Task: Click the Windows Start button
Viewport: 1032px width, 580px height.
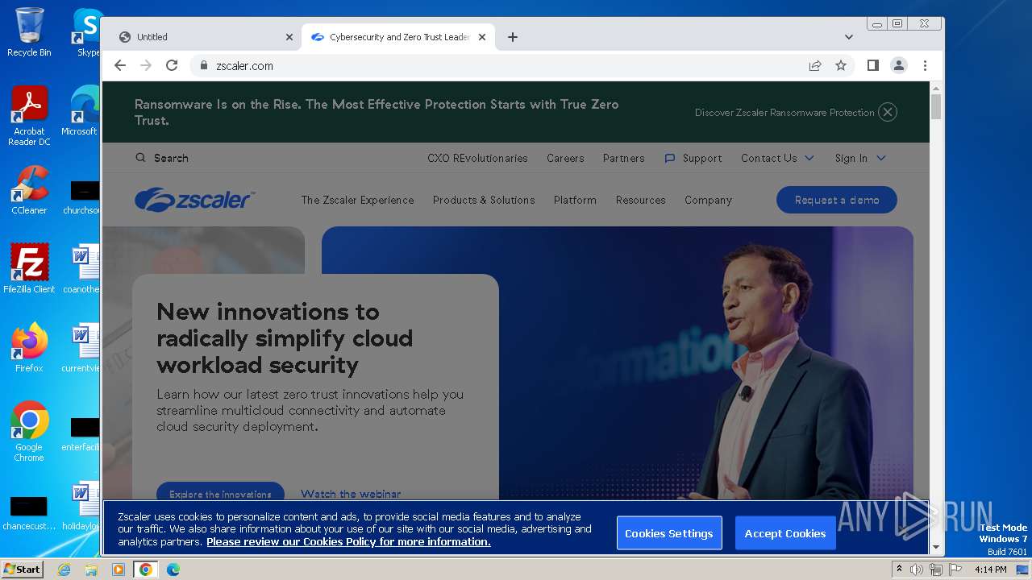Action: [x=22, y=569]
